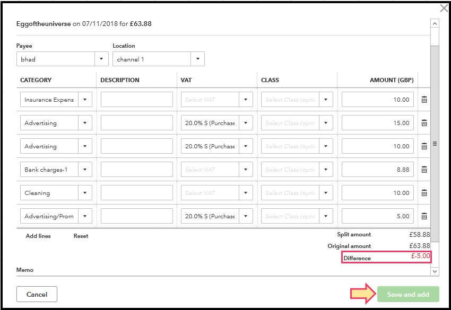The height and width of the screenshot is (310, 451).
Task: Click description field for Cleaning row
Action: pyautogui.click(x=136, y=193)
